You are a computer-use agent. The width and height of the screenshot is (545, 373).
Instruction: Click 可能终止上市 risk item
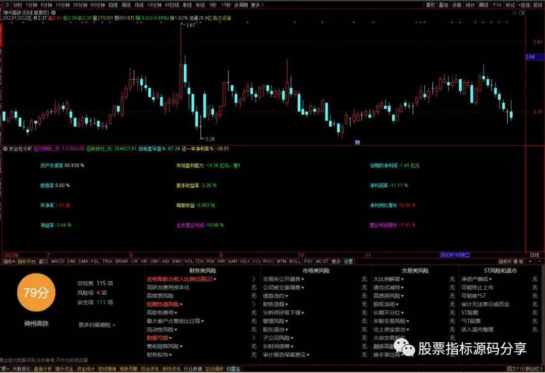(x=477, y=288)
